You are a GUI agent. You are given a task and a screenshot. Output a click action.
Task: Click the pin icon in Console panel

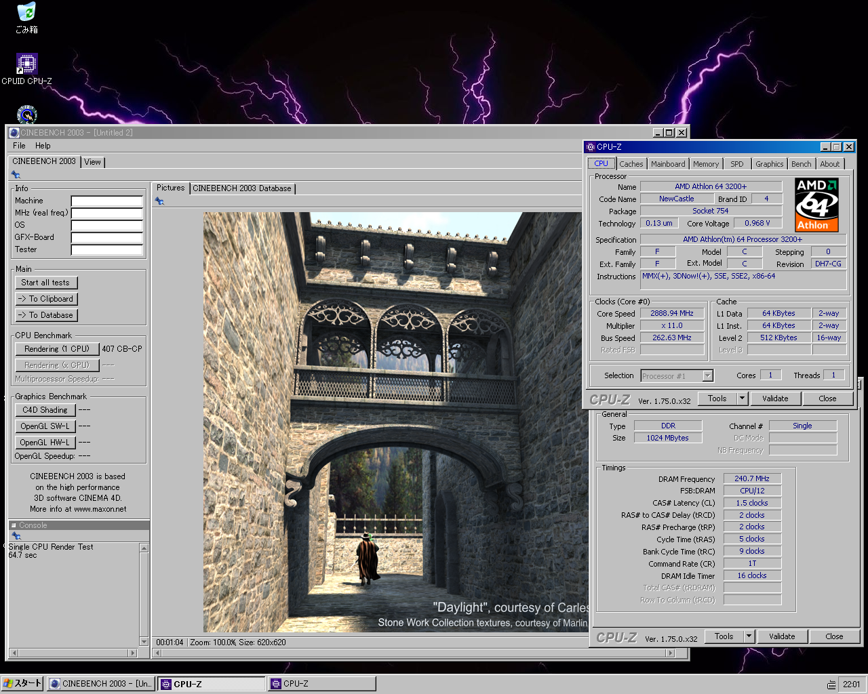(x=16, y=535)
